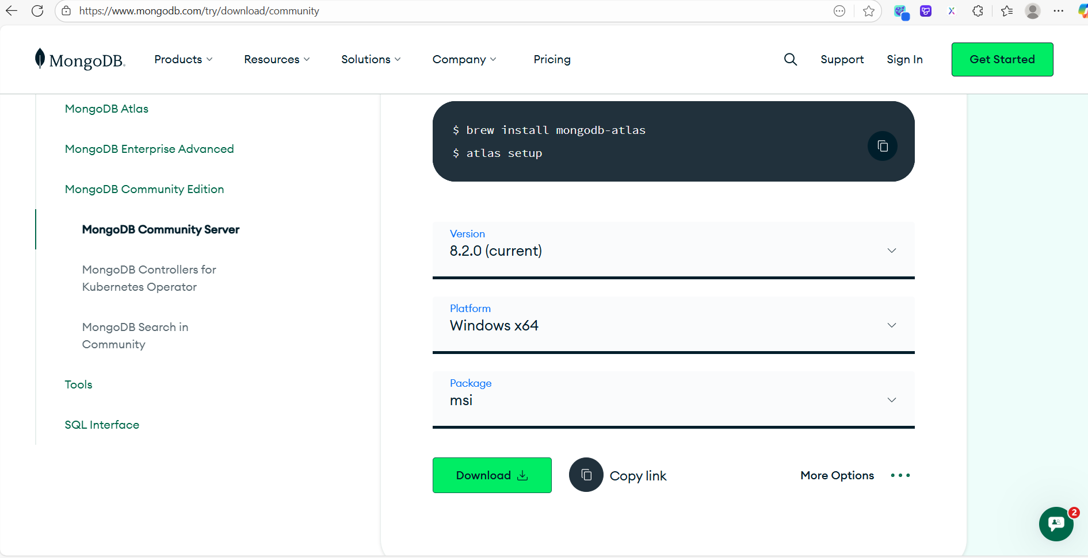
Task: Open the favorites list icon
Action: [1007, 11]
